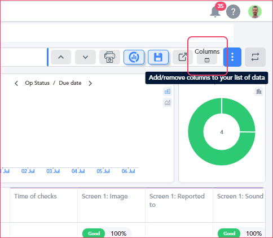Open the Columns selector
The image size is (273, 238).
[x=207, y=56]
